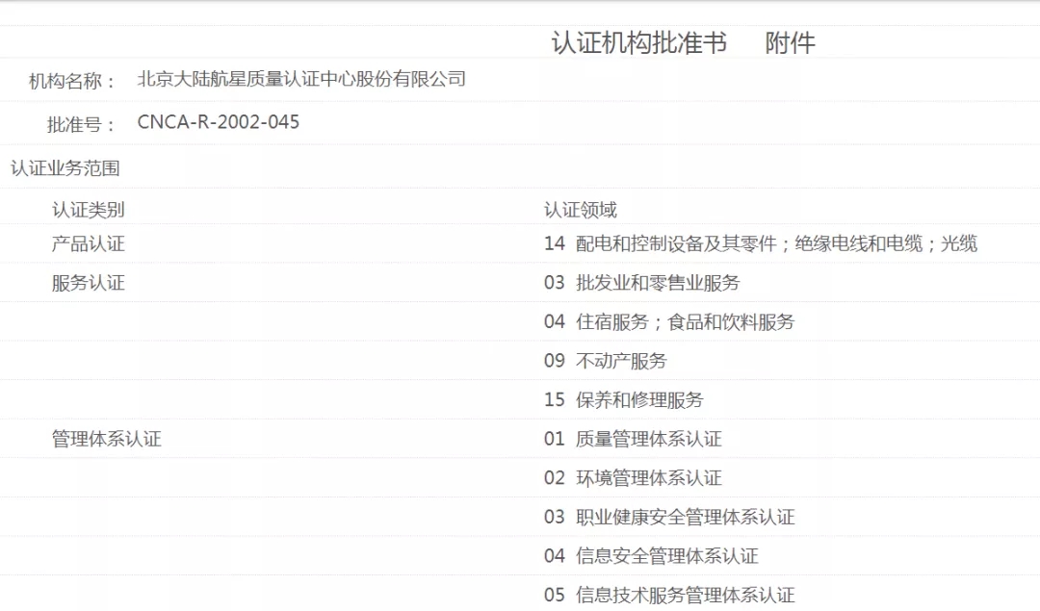
Task: Click the 02 环境管理体系认证 entry
Action: 632,478
